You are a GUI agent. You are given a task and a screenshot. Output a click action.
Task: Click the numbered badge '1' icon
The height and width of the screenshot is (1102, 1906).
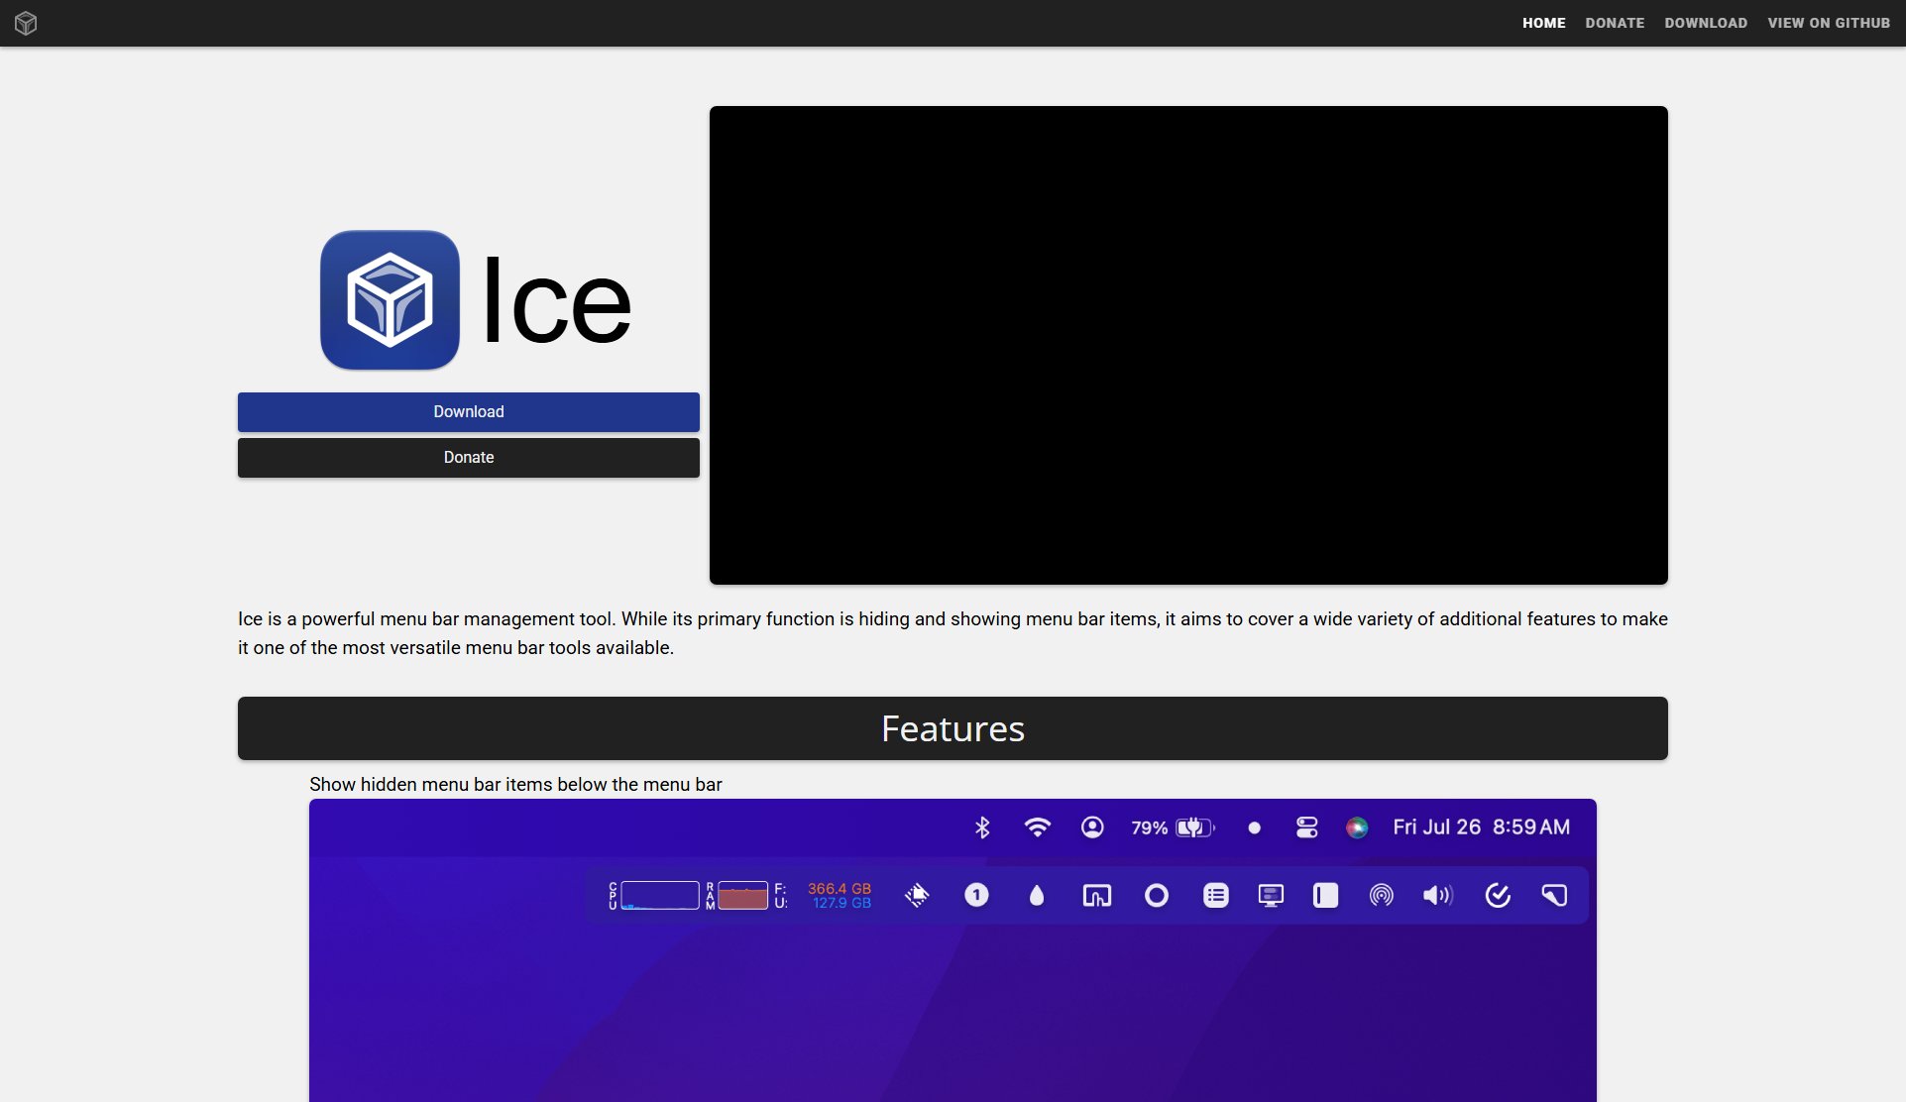pos(976,895)
